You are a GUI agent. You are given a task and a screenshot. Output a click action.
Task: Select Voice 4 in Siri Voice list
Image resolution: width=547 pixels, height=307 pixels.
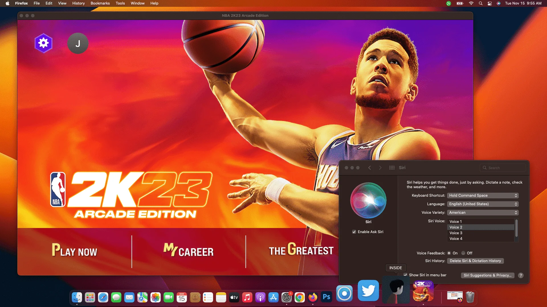(481, 238)
